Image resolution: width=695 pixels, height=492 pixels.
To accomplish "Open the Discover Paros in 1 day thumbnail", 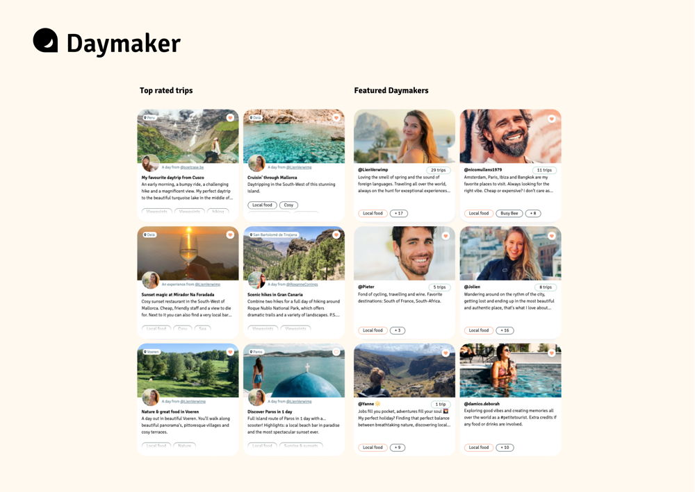I will (x=294, y=371).
